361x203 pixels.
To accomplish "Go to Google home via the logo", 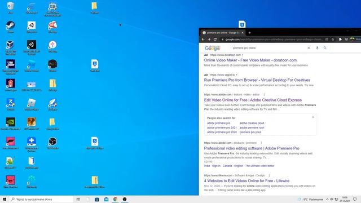I will click(212, 48).
